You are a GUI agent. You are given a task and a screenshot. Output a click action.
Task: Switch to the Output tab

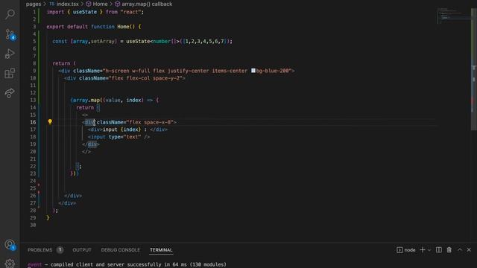(x=82, y=250)
